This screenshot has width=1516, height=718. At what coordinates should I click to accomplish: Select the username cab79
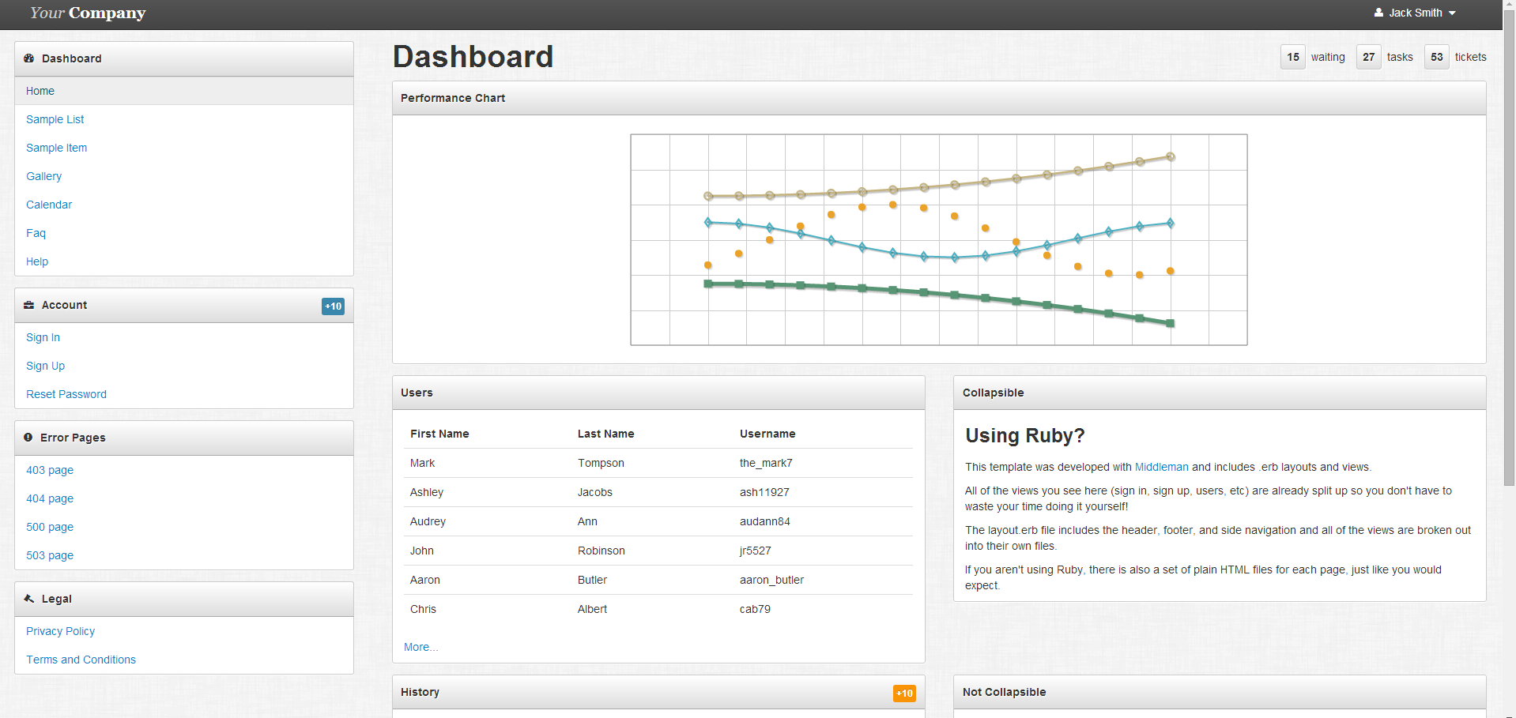(x=755, y=609)
